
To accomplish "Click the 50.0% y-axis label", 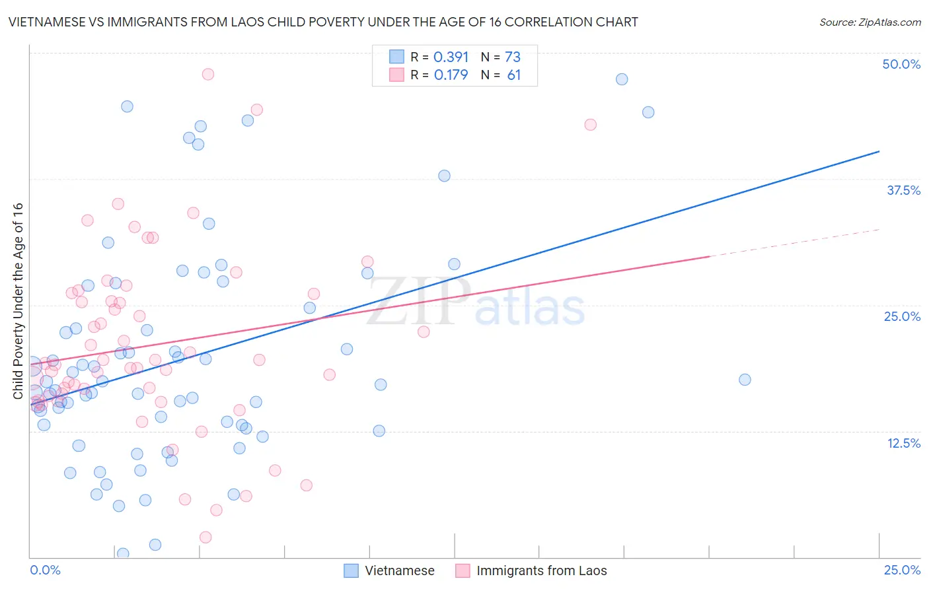I will point(901,64).
